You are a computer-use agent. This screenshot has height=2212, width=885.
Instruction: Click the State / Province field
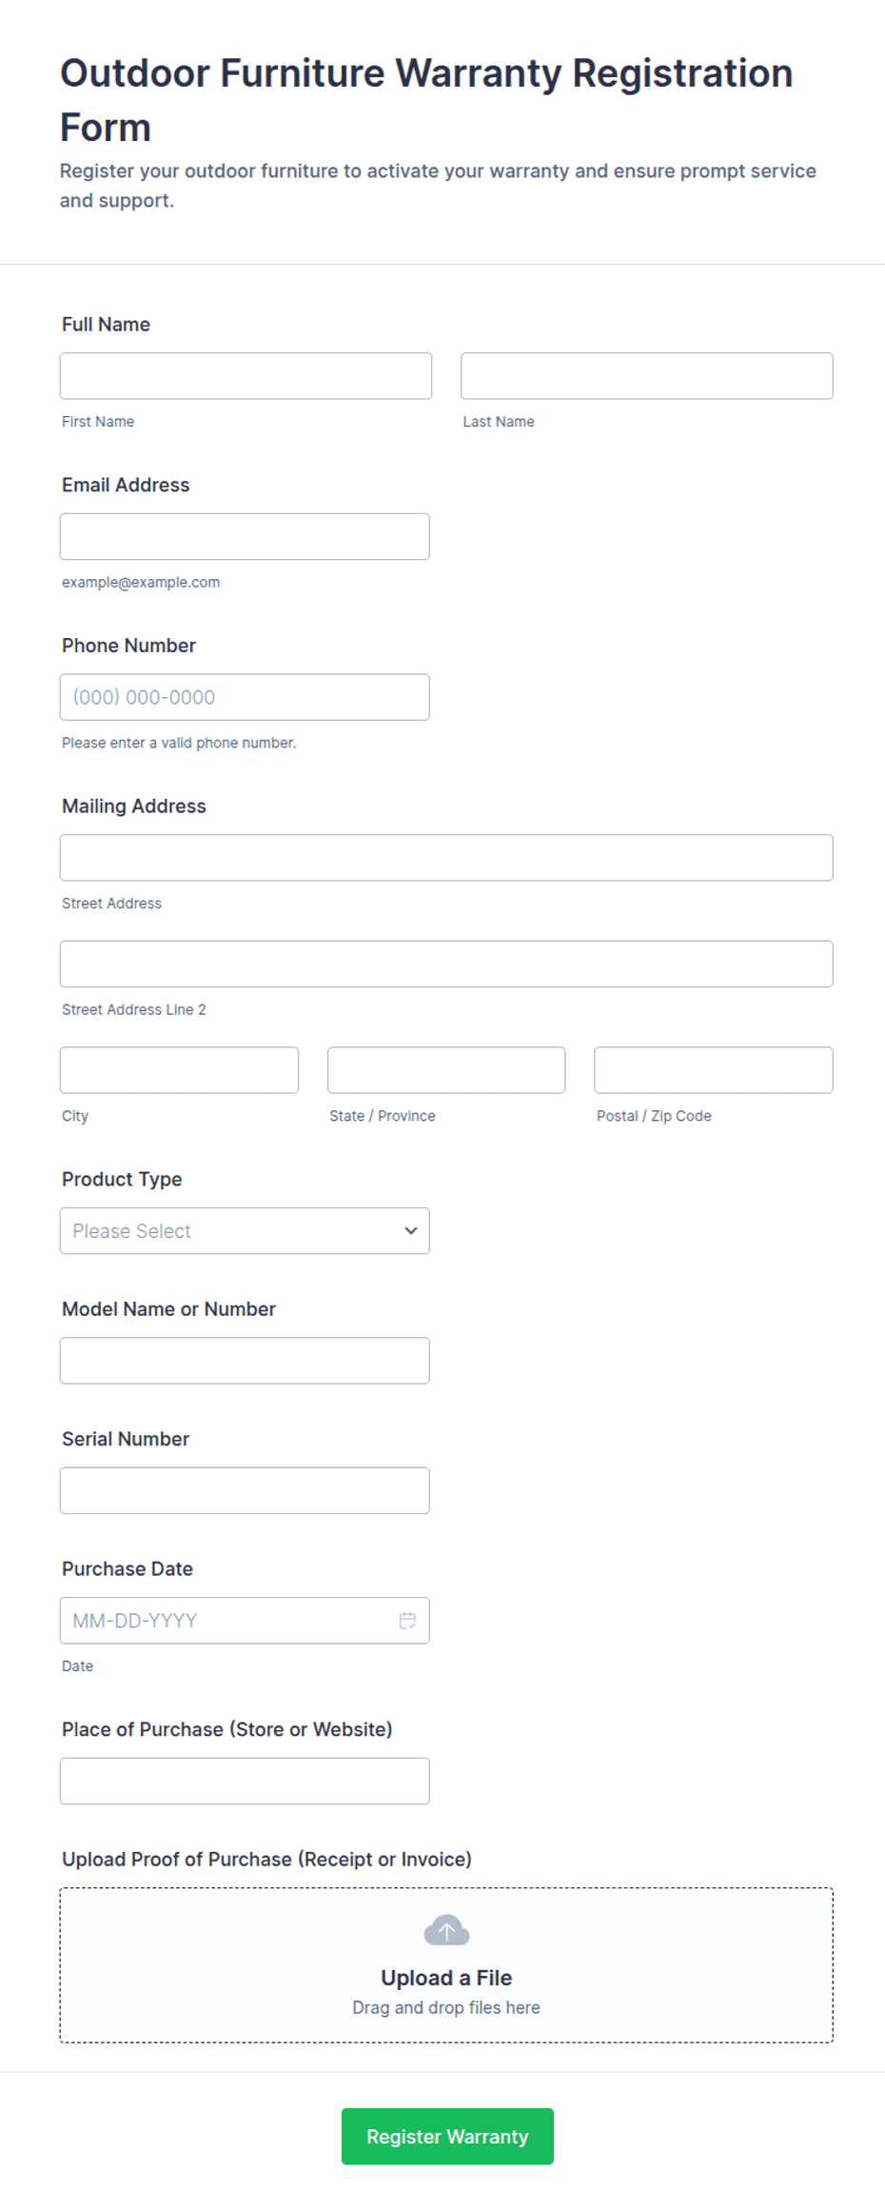click(446, 1070)
